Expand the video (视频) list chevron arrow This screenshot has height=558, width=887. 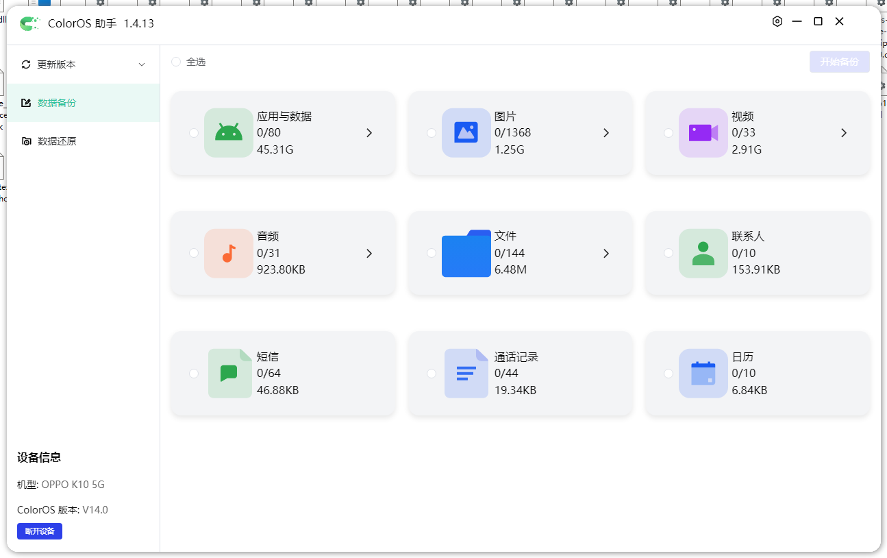844,133
